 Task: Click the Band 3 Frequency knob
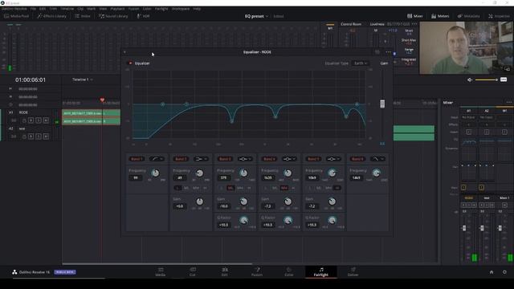click(243, 173)
